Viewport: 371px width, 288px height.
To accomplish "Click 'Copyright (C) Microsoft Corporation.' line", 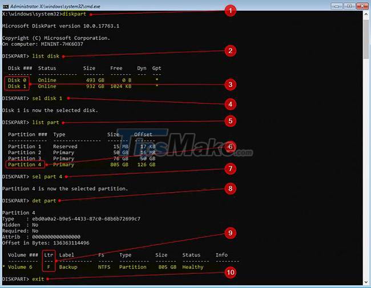I will pyautogui.click(x=56, y=38).
